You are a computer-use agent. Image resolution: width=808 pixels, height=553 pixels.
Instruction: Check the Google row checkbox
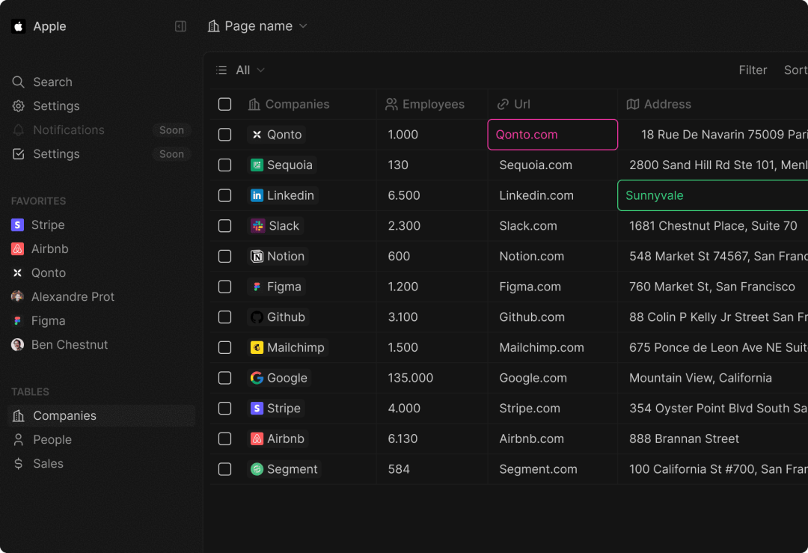click(224, 378)
